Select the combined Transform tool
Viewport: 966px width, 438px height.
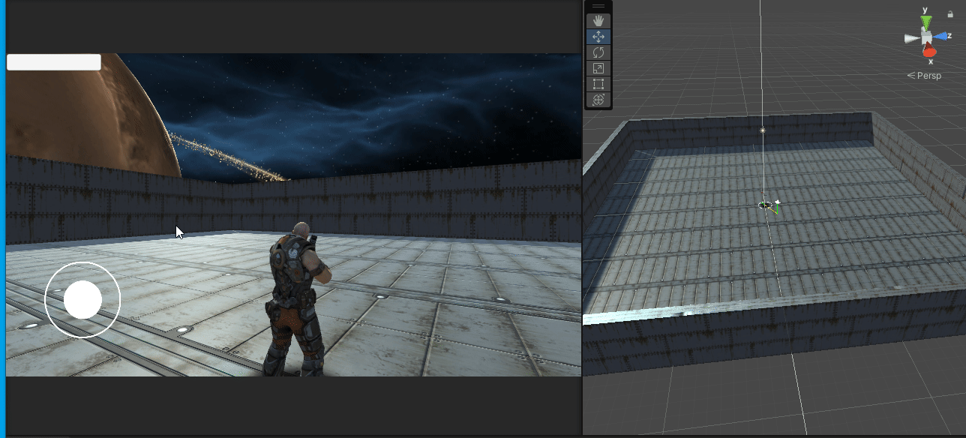pyautogui.click(x=598, y=100)
